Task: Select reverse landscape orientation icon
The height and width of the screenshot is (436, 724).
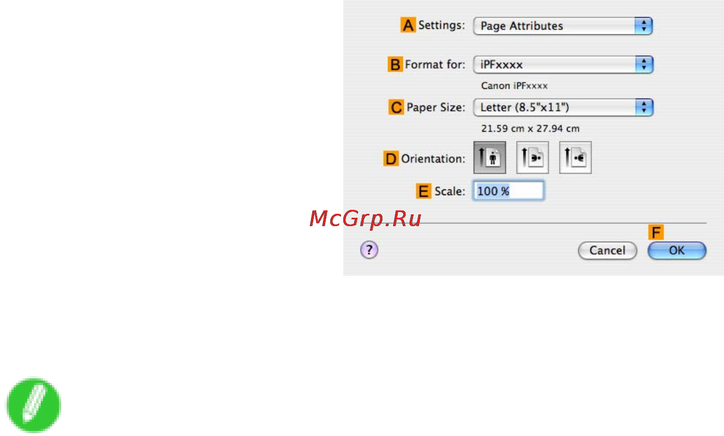Action: (x=576, y=157)
